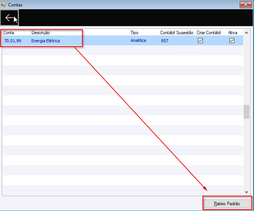Toggle Ativa checkbox for Energia Elétrica
Image resolution: width=254 pixels, height=211 pixels.
[x=232, y=40]
